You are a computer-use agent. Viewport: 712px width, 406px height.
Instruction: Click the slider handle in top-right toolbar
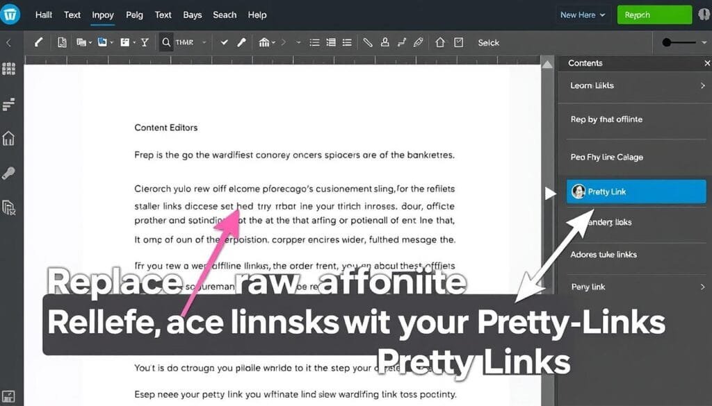[667, 42]
